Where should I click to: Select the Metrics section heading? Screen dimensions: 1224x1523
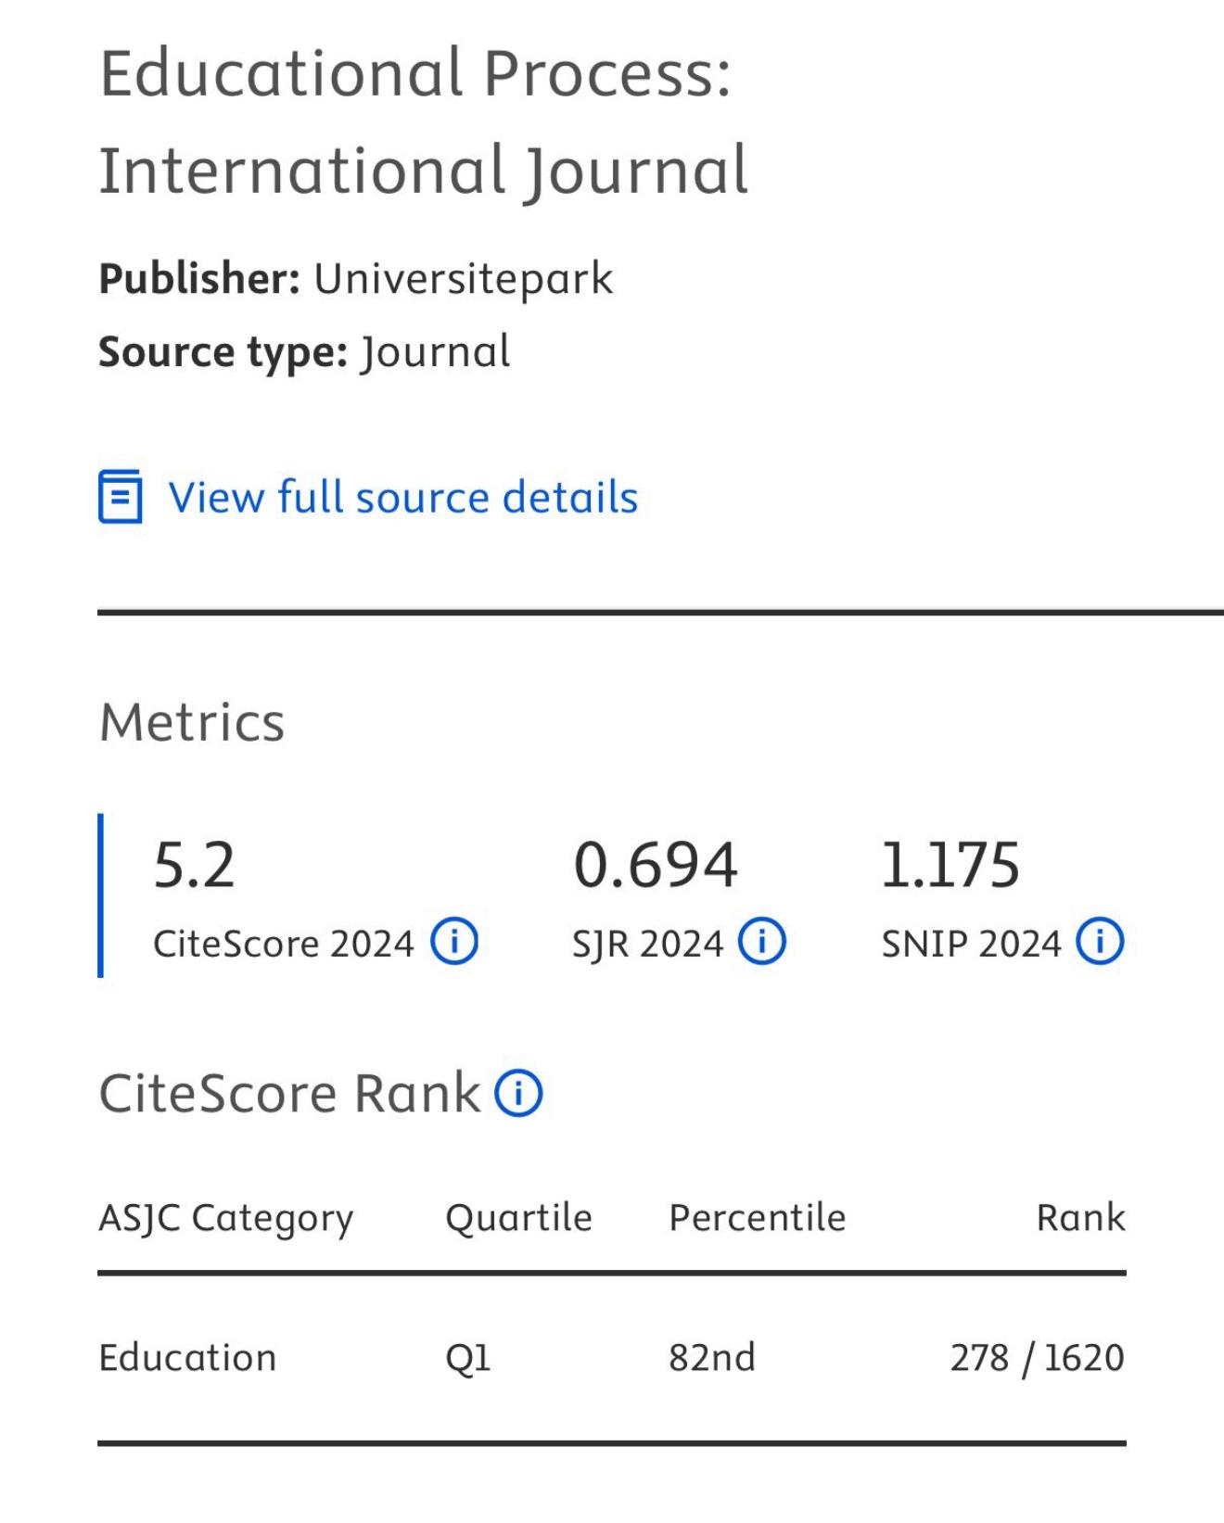pyautogui.click(x=192, y=722)
